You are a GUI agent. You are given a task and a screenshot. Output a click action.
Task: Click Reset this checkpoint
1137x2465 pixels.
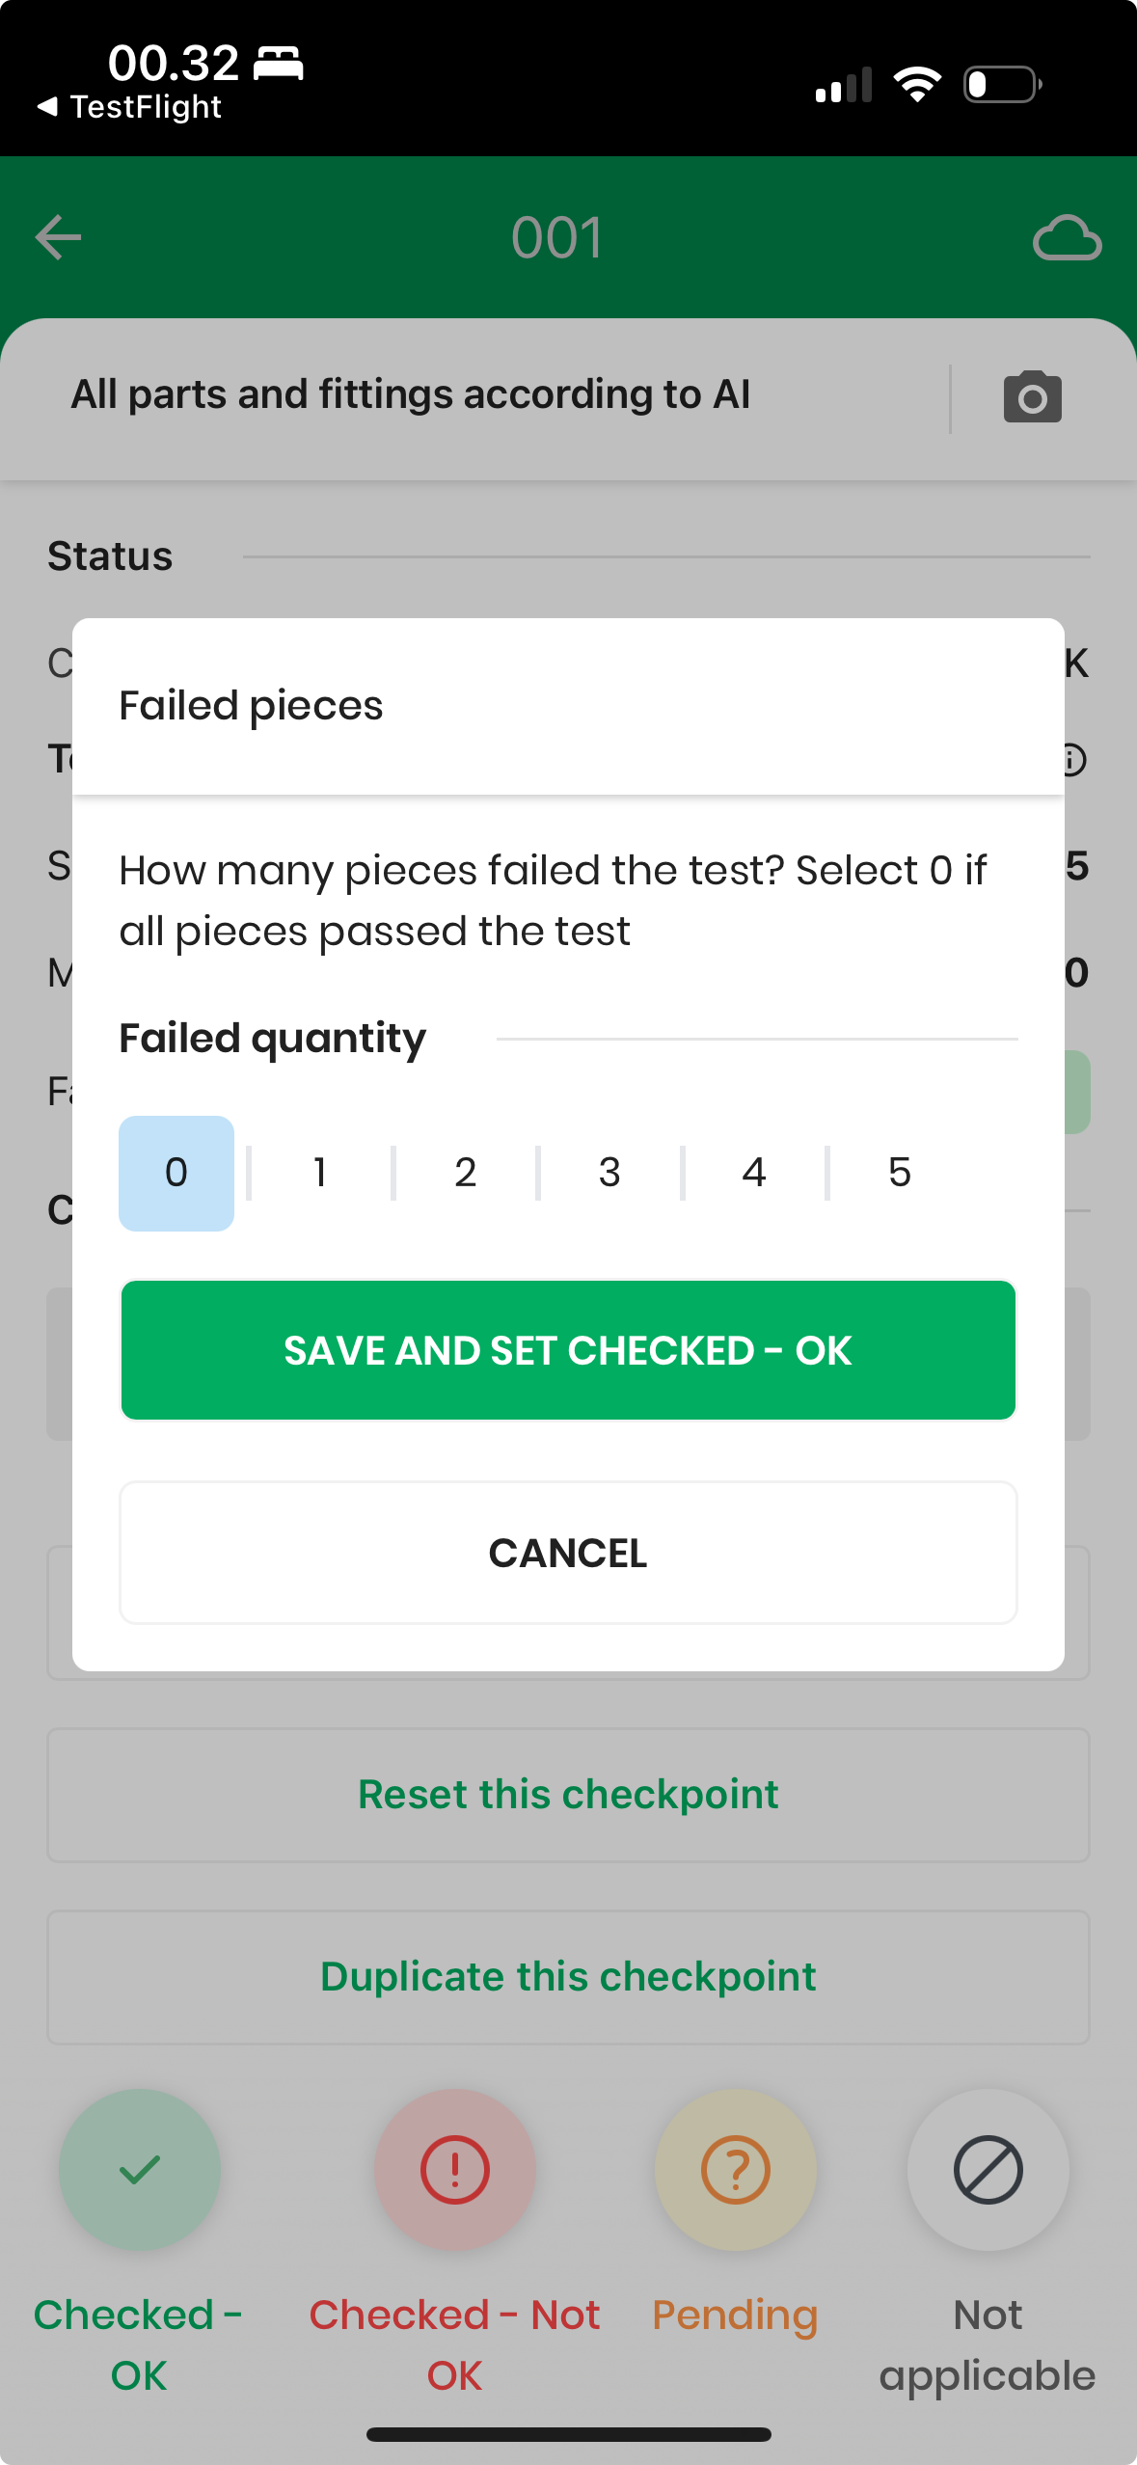568,1795
